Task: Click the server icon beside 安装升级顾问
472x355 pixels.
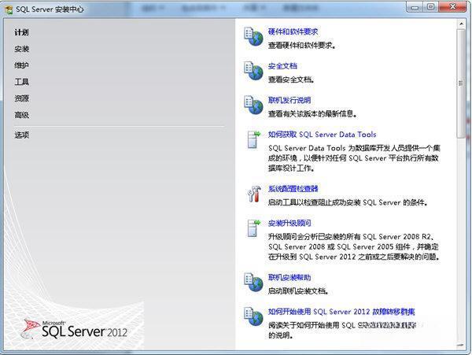Action: tap(253, 228)
